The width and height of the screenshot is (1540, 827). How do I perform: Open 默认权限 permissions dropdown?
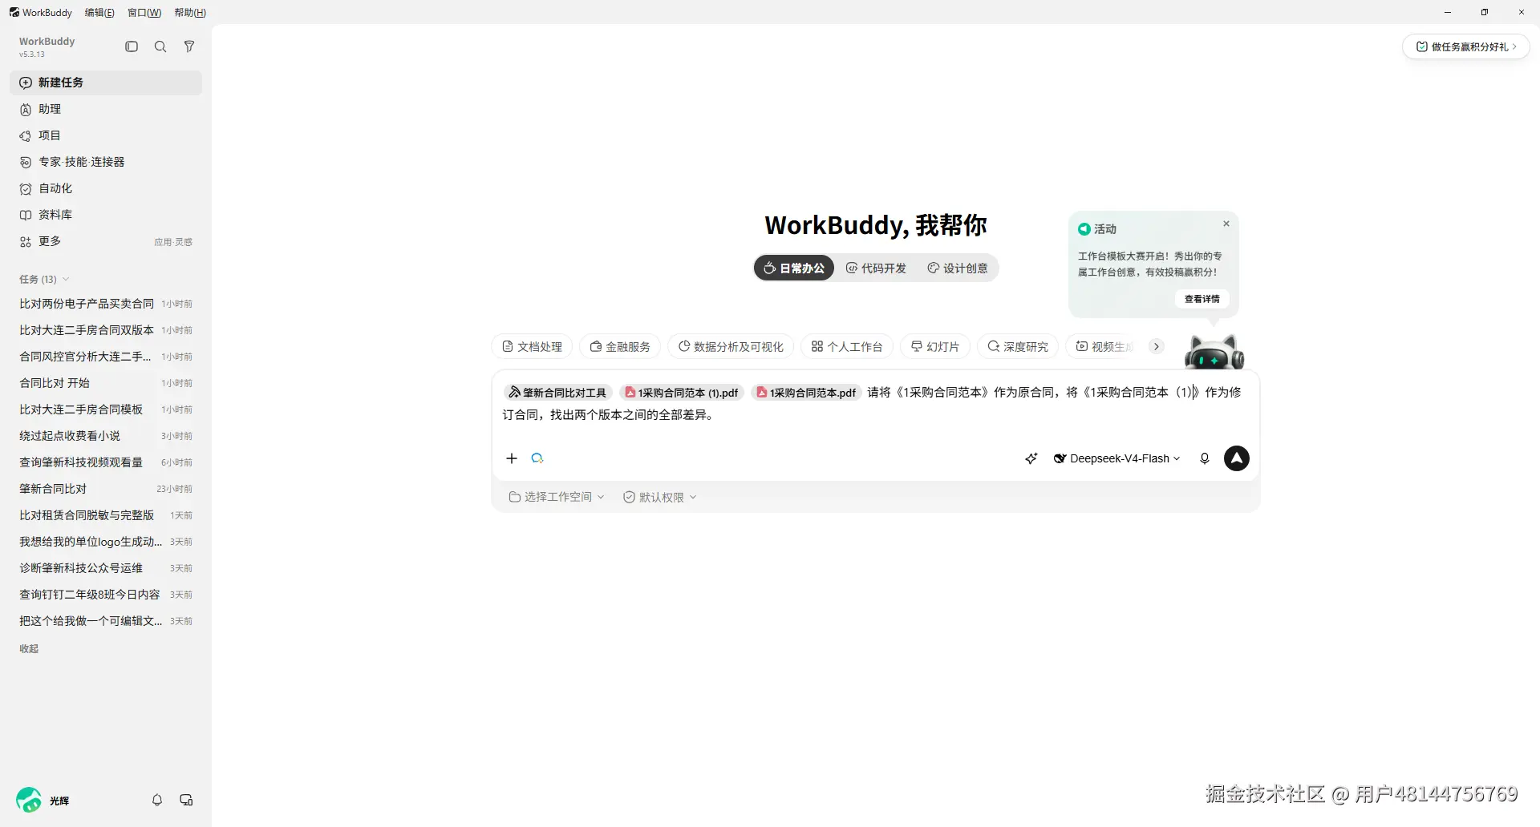click(x=660, y=497)
